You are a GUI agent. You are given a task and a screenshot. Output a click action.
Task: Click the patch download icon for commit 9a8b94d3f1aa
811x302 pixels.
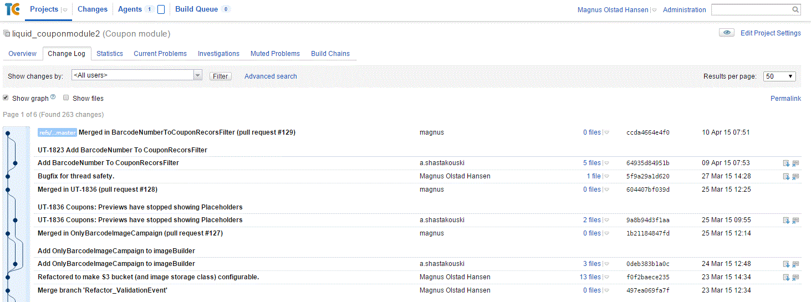coord(786,221)
